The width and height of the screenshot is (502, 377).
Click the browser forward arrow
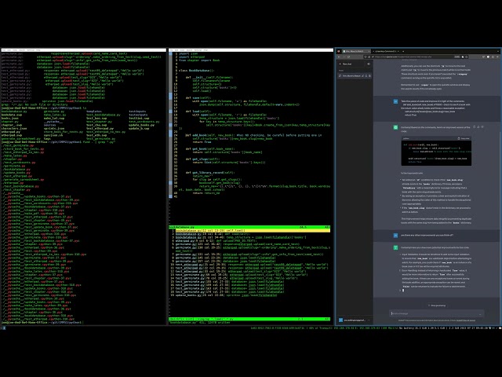point(344,57)
